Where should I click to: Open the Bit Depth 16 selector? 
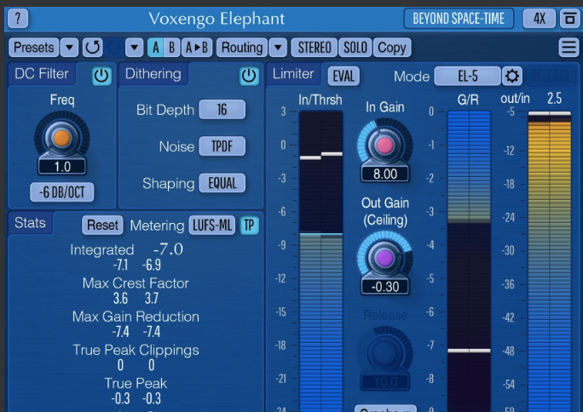point(222,110)
